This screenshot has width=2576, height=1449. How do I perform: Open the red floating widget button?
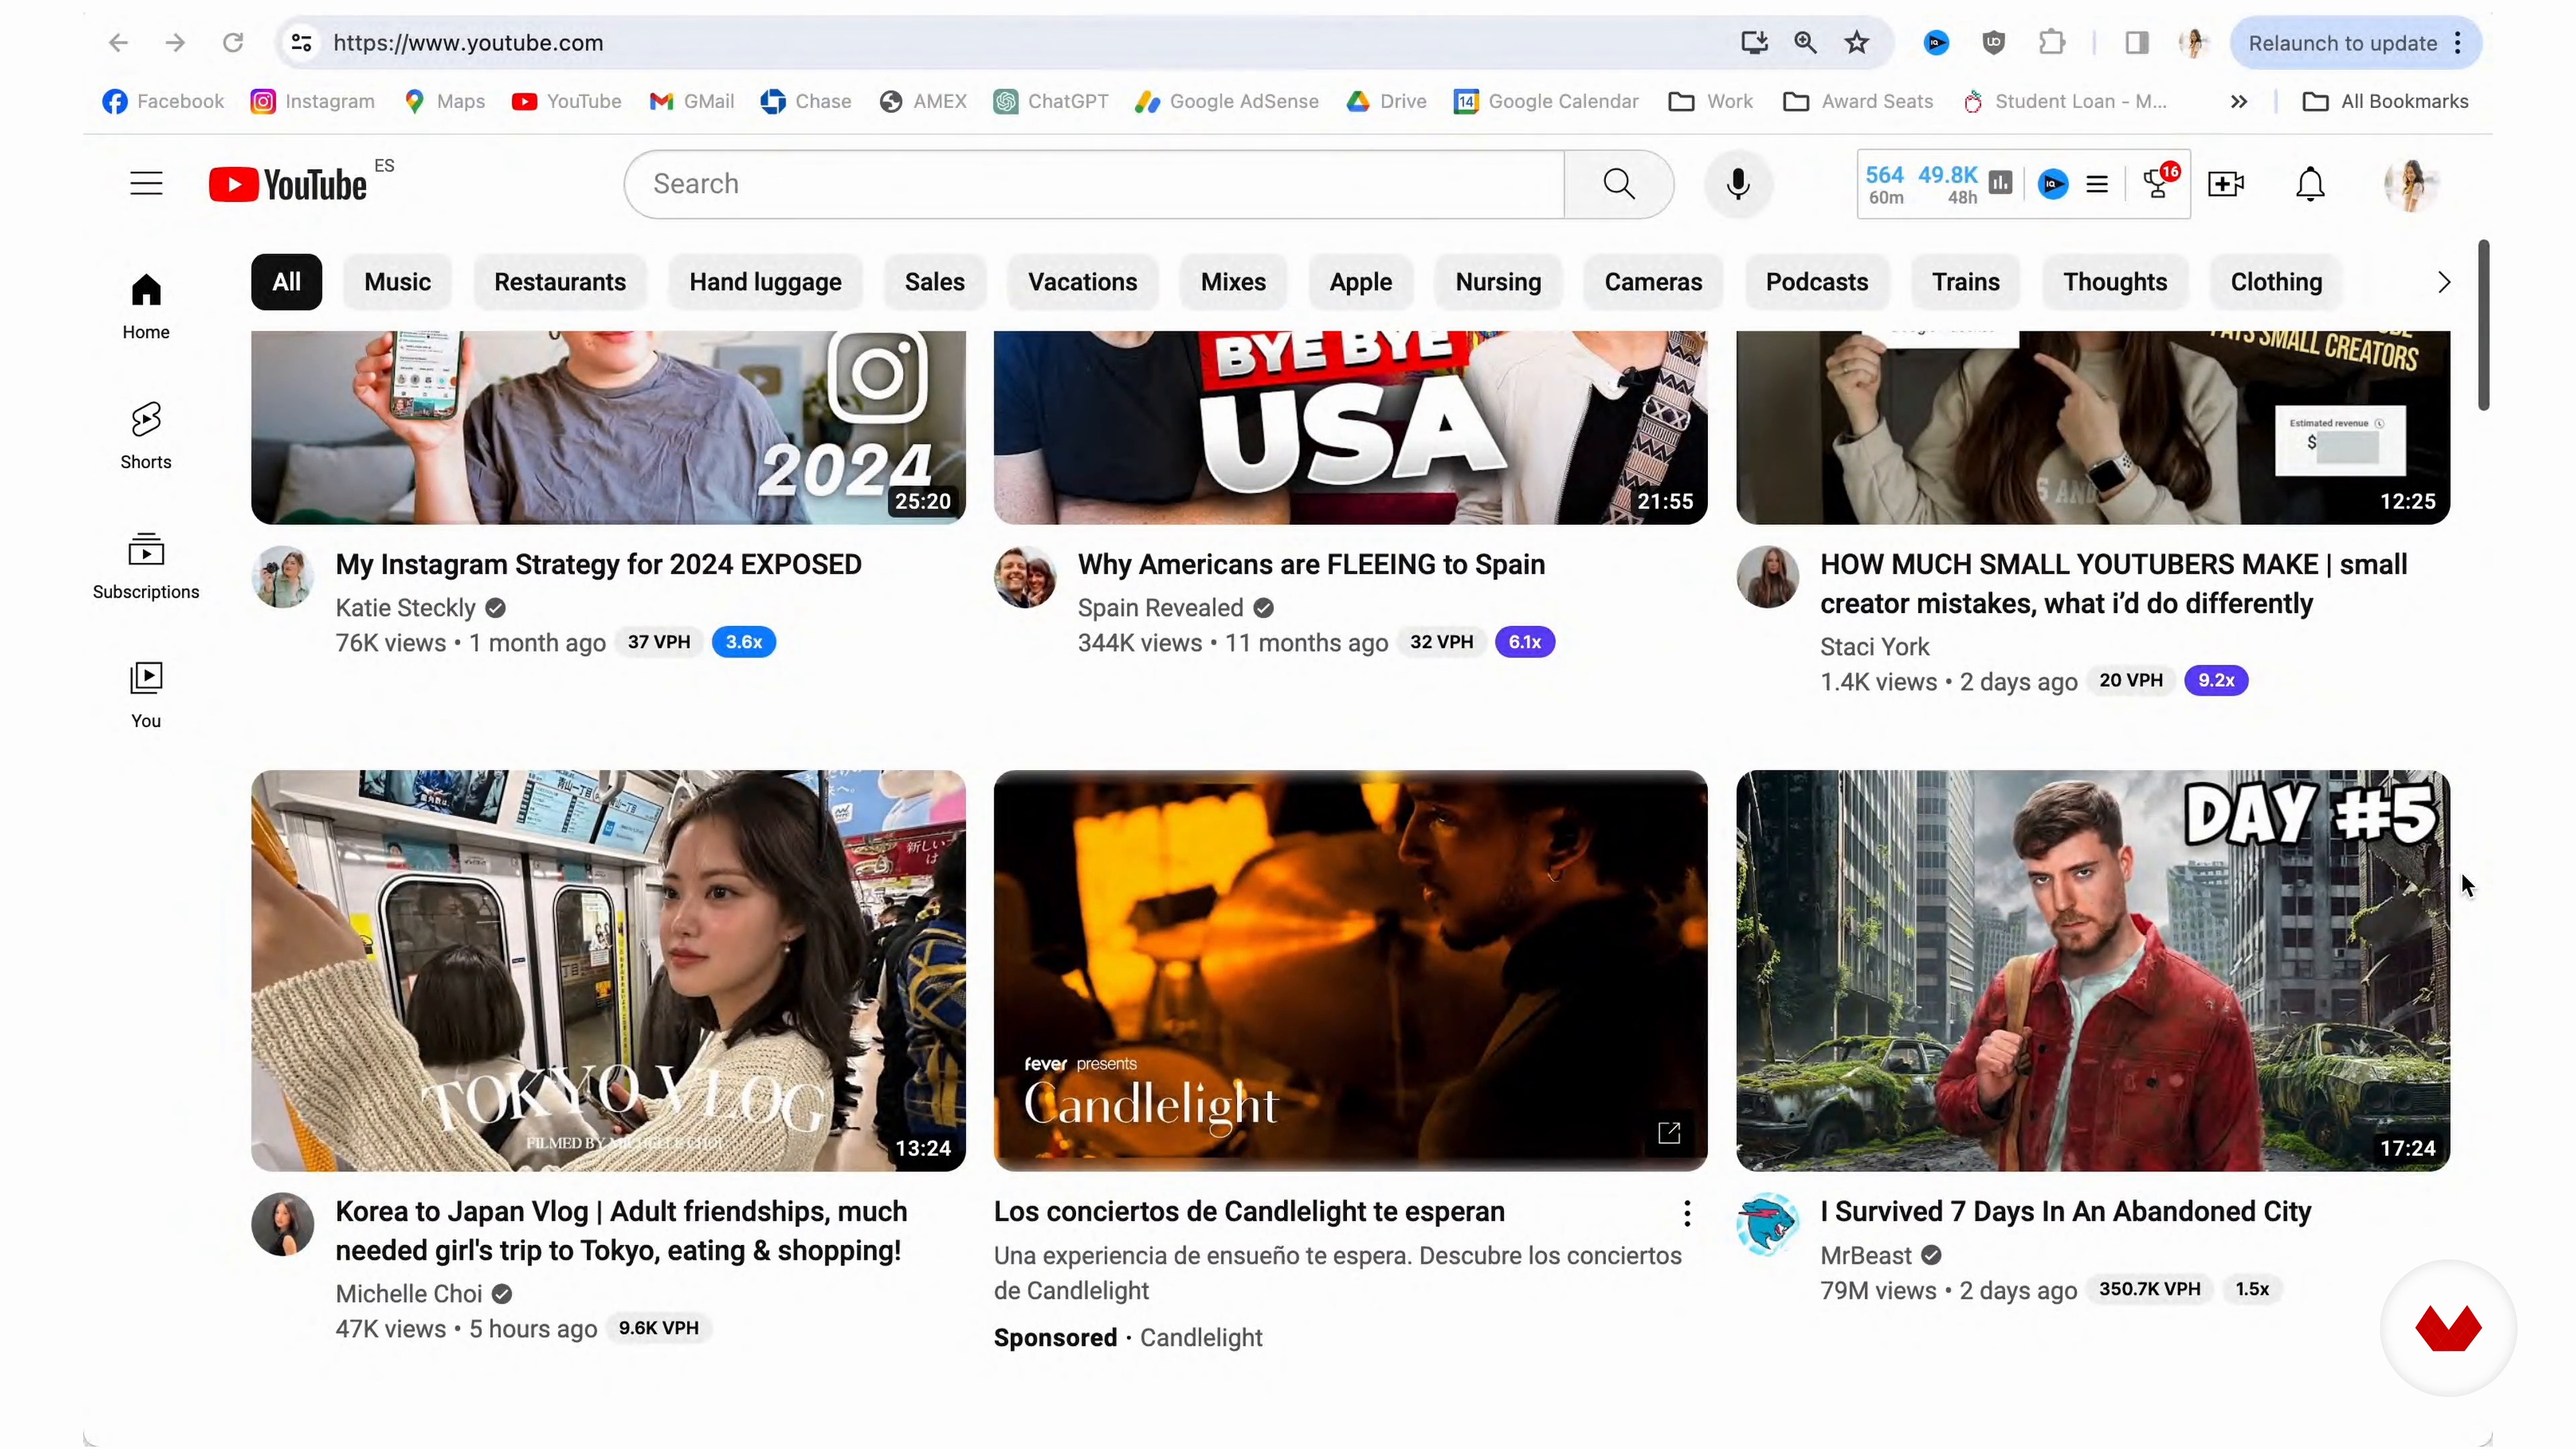pyautogui.click(x=2448, y=1328)
